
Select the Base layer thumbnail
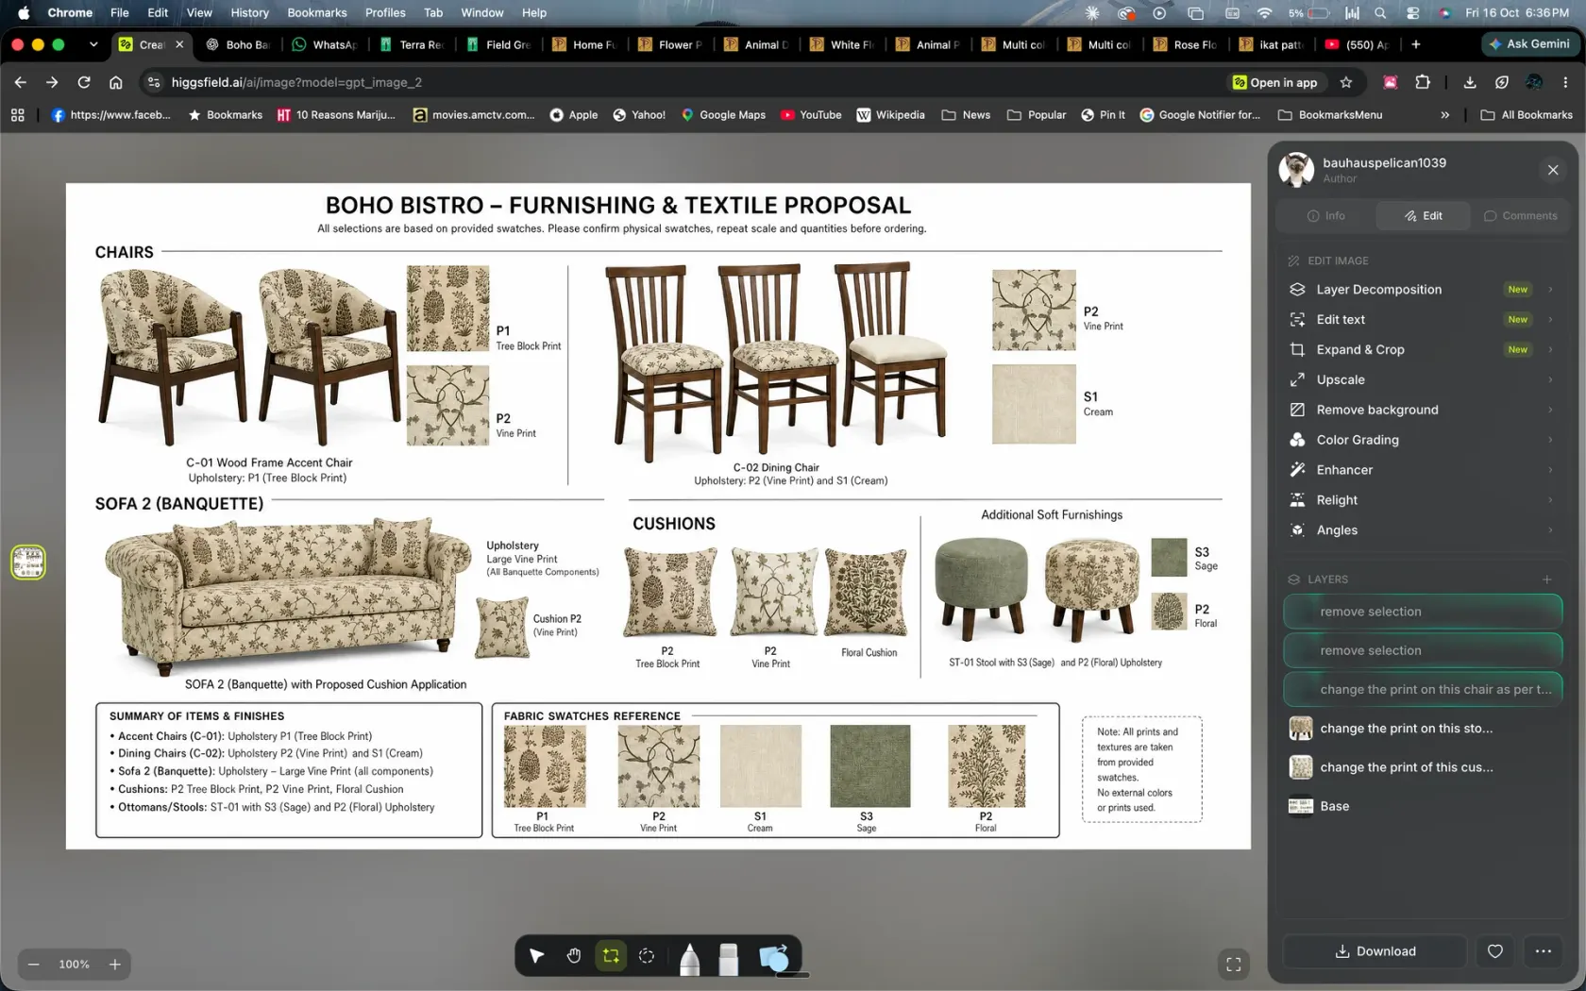point(1301,806)
